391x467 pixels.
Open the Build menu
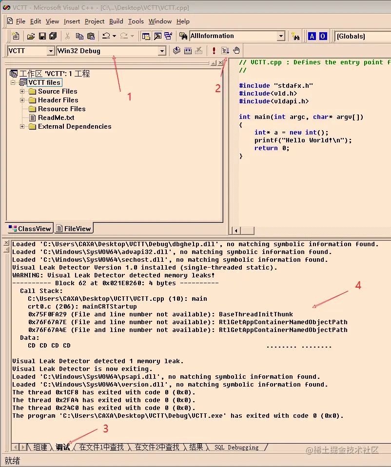pos(116,21)
